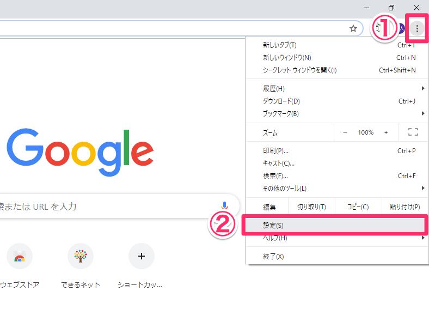The height and width of the screenshot is (309, 429).
Task: Add a shortcut with the plus icon
Action: 142,256
